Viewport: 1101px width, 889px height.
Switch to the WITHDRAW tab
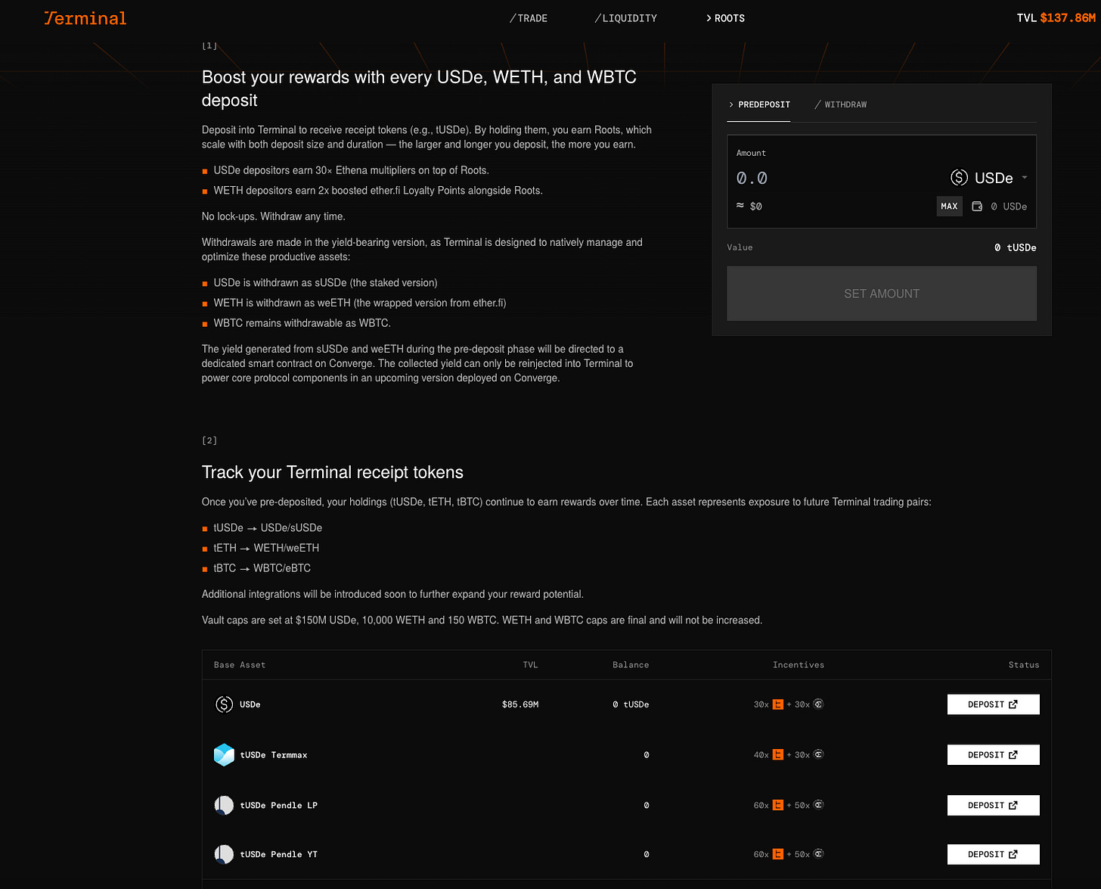click(x=841, y=104)
